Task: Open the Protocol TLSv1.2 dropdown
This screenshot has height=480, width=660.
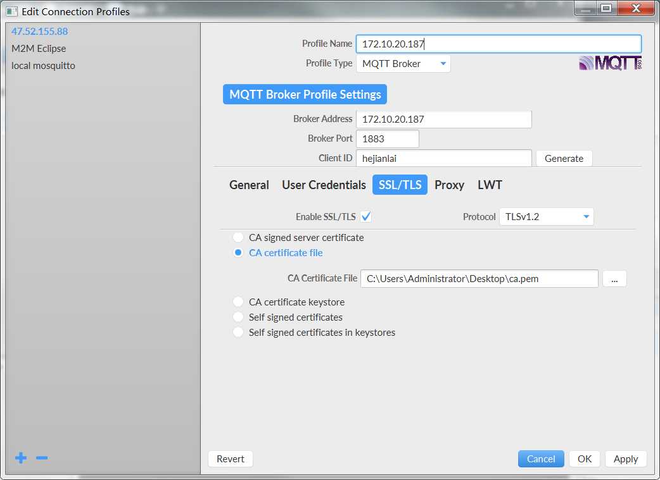Action: [547, 216]
